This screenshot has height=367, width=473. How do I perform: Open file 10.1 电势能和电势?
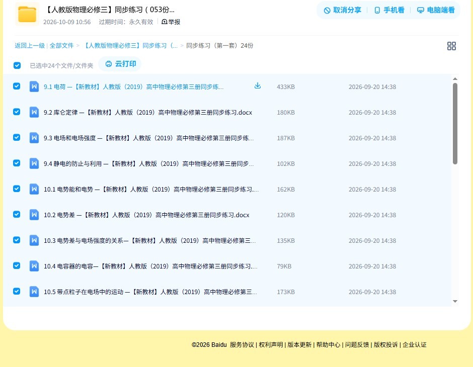(151, 189)
